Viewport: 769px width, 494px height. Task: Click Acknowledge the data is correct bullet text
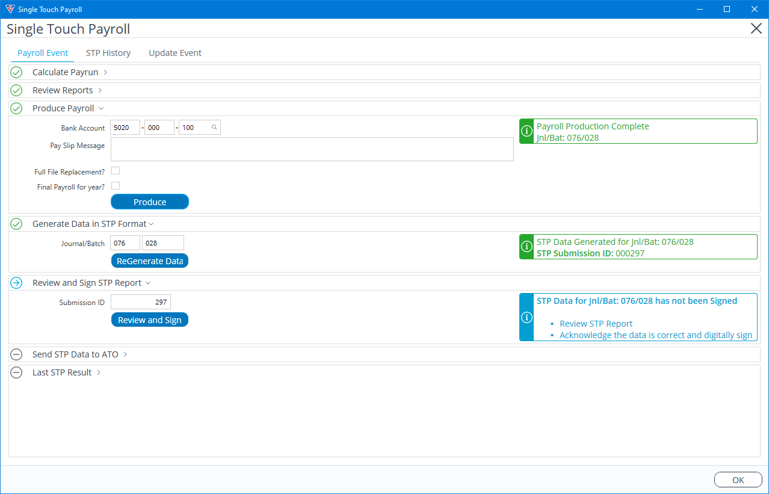point(656,335)
